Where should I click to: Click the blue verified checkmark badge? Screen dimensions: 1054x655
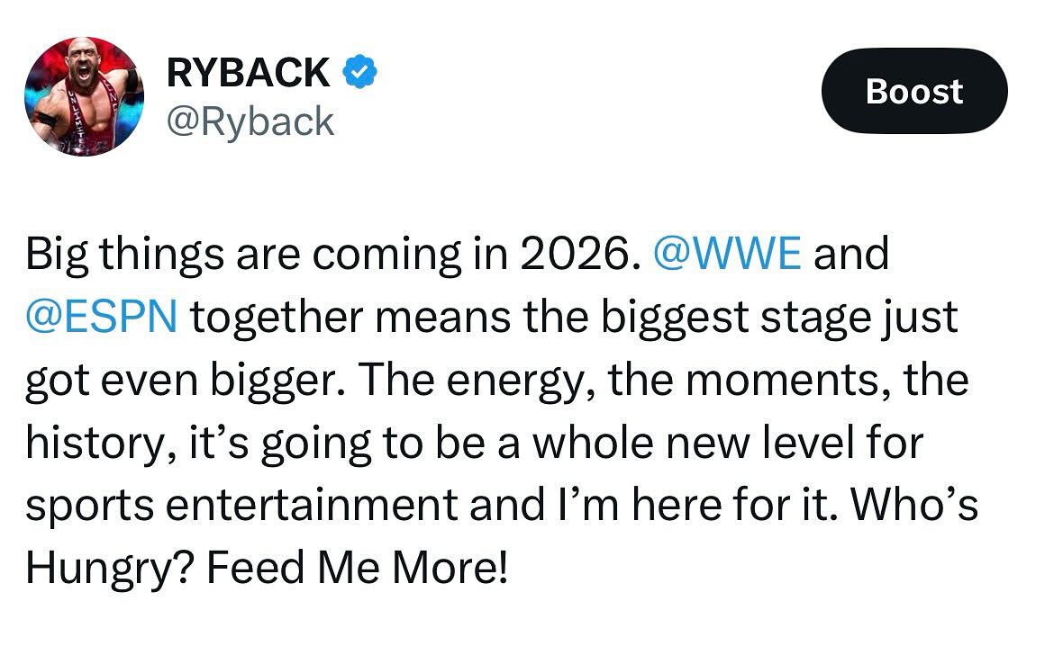[359, 73]
